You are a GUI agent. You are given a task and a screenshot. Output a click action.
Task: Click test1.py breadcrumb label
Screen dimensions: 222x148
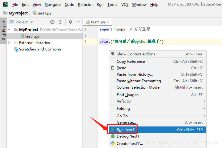pyautogui.click(x=44, y=13)
